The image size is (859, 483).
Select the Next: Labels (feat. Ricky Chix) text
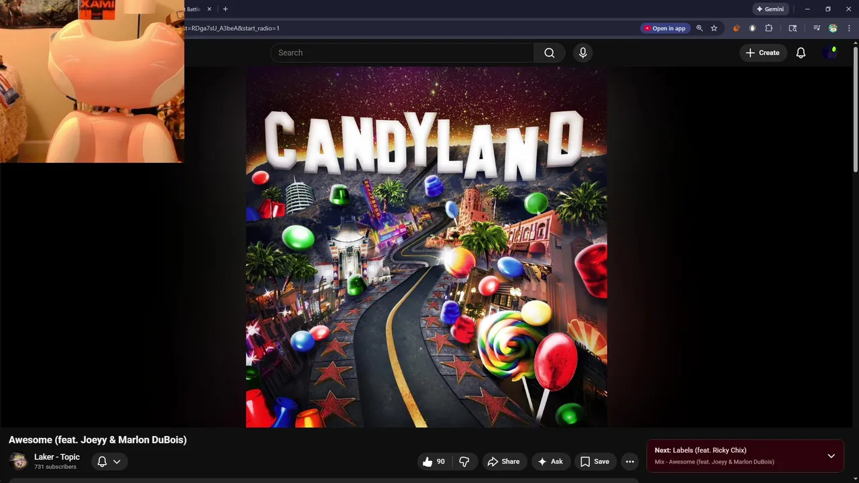click(x=701, y=450)
